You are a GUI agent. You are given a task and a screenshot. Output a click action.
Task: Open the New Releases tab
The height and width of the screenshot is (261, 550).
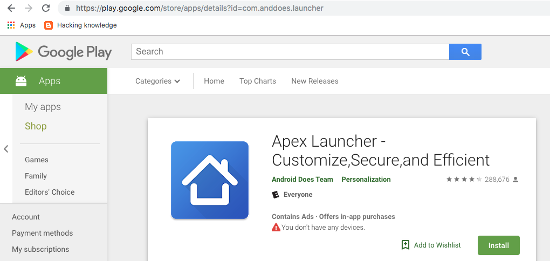point(315,81)
